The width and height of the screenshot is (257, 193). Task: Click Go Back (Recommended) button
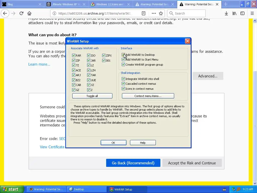pyautogui.click(x=133, y=163)
